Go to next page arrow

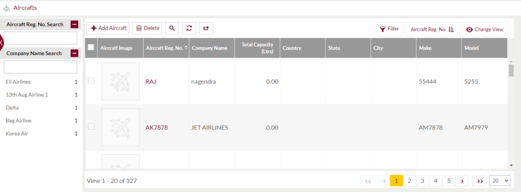click(x=462, y=181)
